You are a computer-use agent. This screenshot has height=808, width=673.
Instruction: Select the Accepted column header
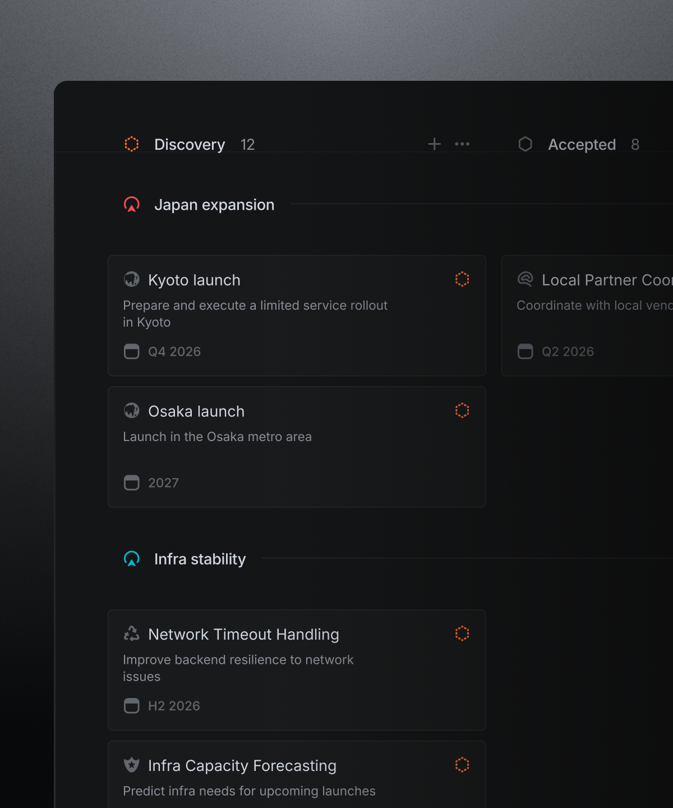(x=582, y=145)
